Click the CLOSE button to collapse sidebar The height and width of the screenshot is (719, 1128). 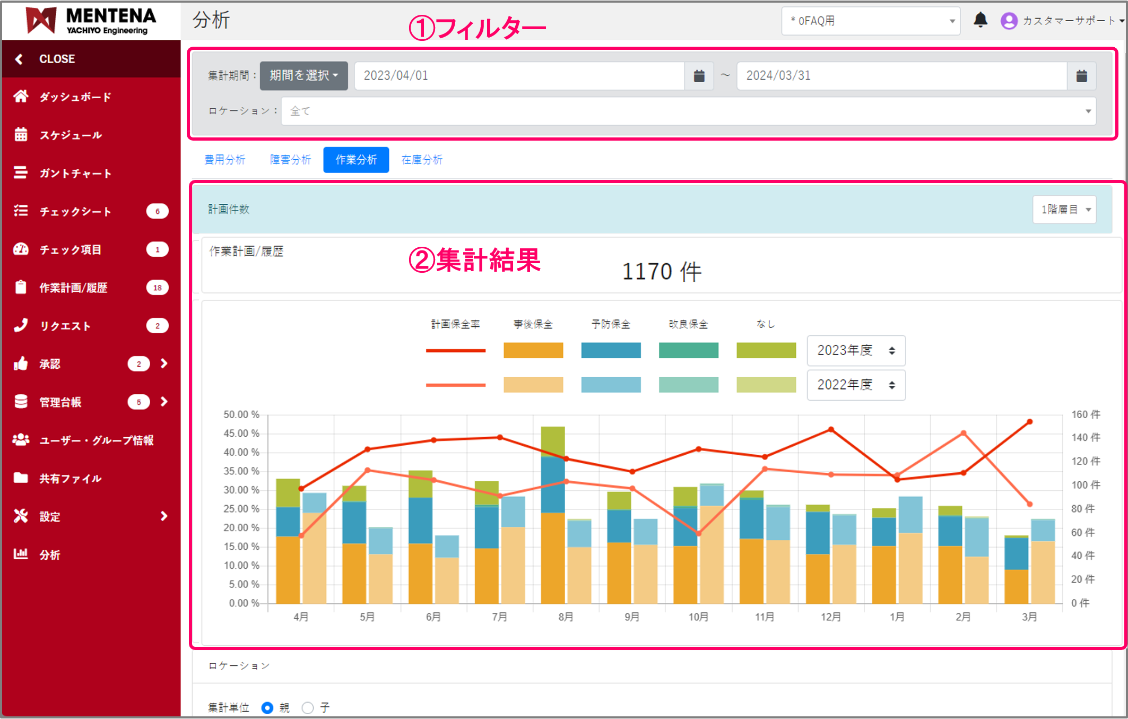click(x=56, y=59)
